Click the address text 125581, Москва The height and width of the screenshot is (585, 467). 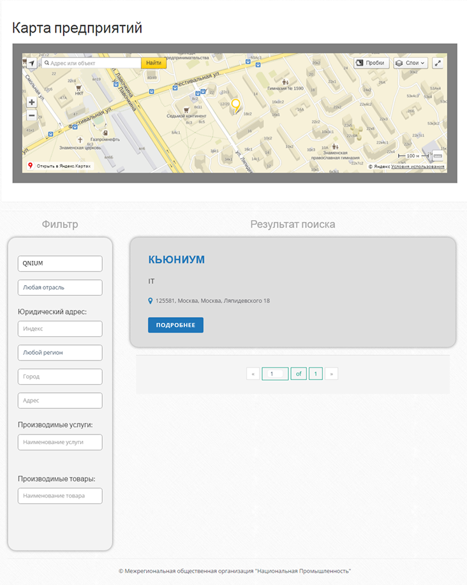tap(212, 300)
